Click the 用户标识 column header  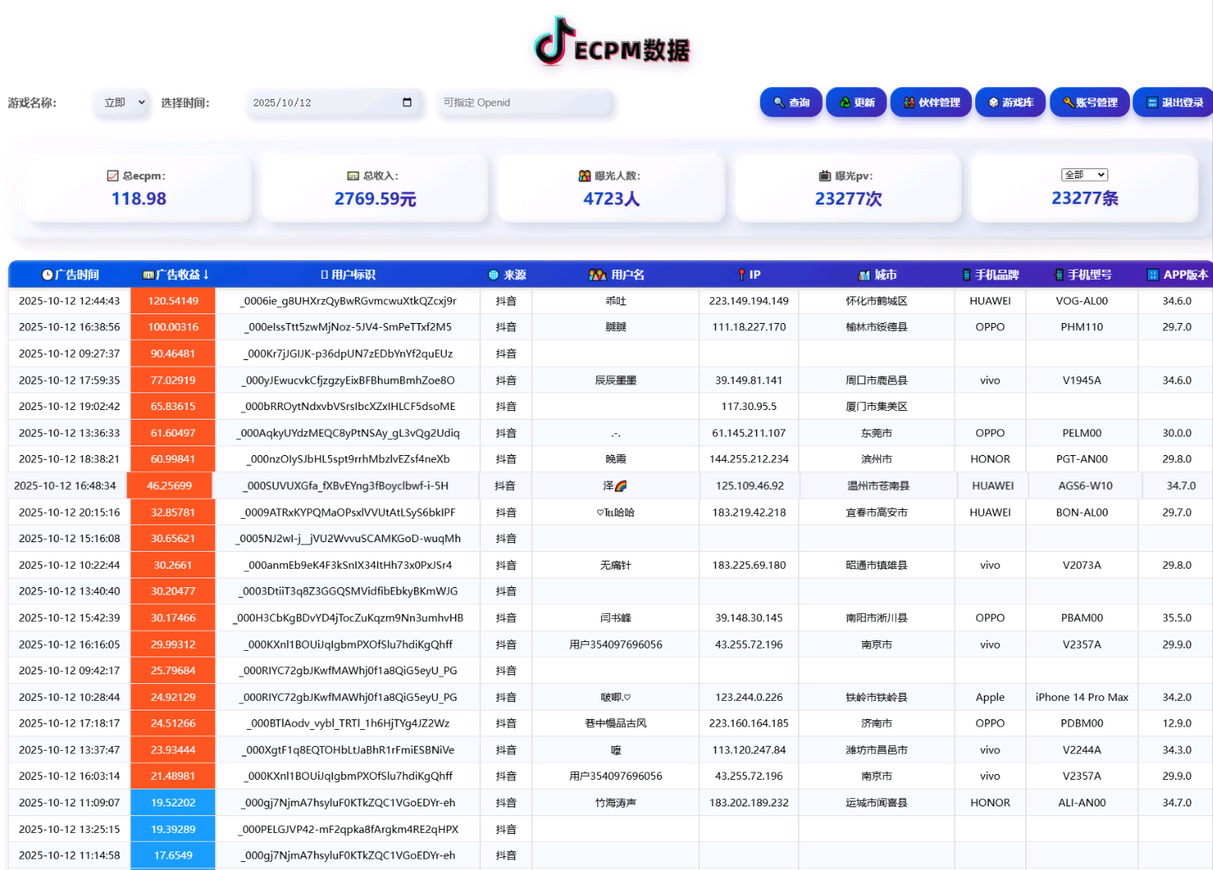point(348,275)
